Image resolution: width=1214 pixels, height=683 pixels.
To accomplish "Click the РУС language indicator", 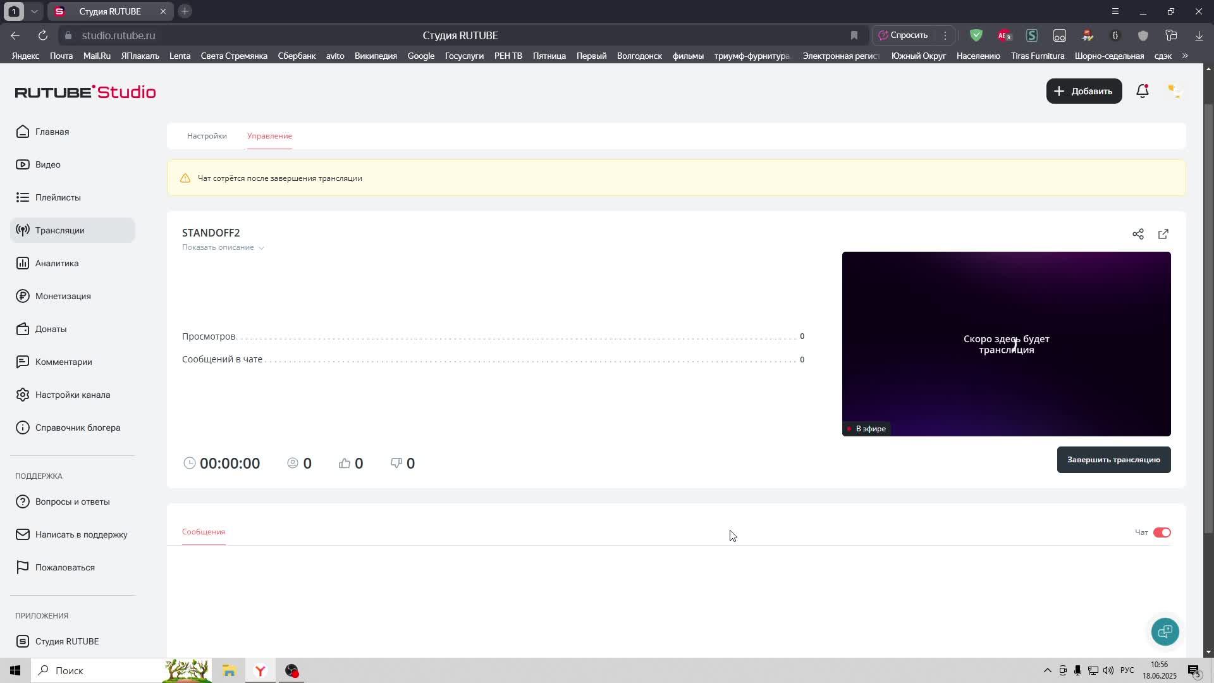I will click(x=1127, y=670).
